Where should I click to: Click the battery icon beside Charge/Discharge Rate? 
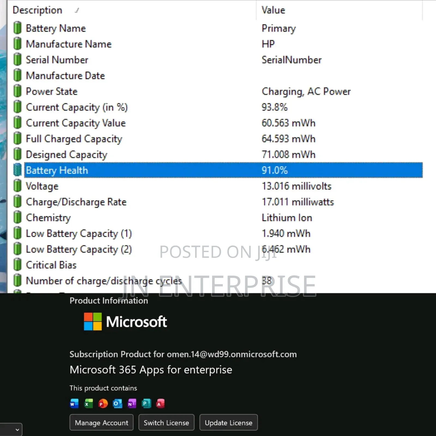[x=17, y=202]
